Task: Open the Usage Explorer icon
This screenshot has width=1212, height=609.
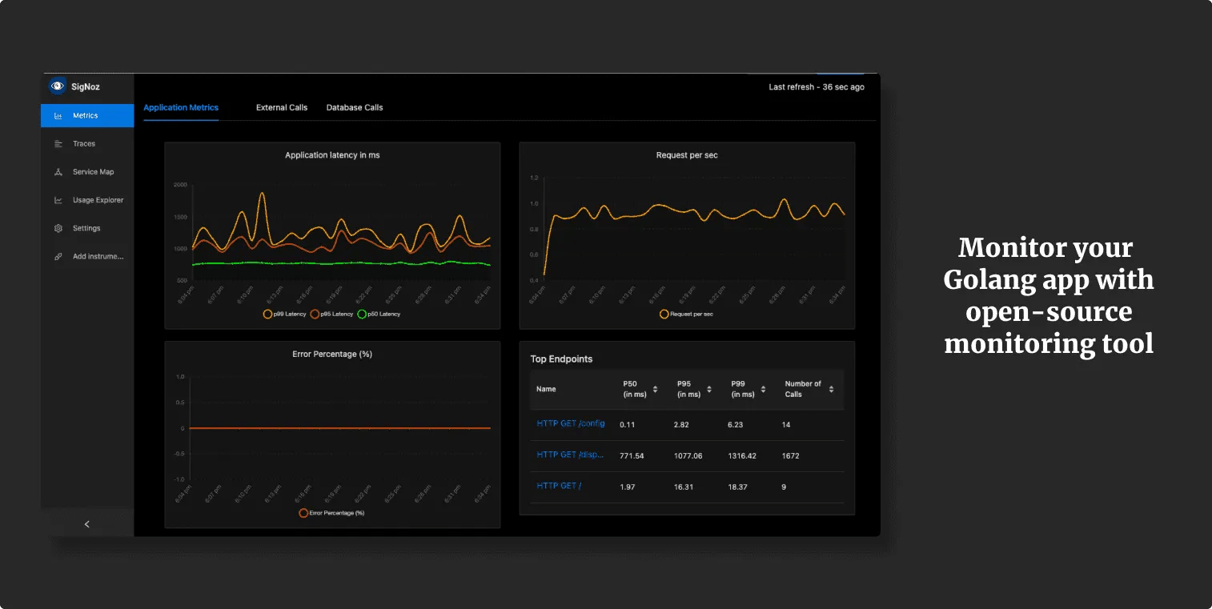Action: tap(58, 199)
